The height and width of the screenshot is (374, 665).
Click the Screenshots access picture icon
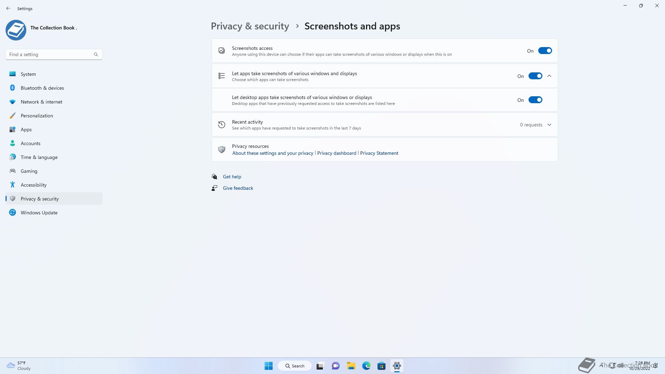[222, 51]
